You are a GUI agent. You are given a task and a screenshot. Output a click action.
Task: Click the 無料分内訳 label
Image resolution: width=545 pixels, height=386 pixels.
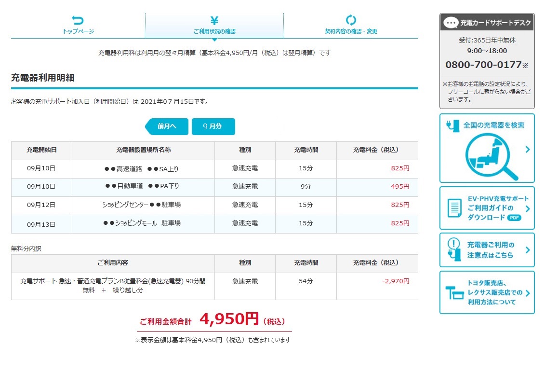(x=26, y=248)
